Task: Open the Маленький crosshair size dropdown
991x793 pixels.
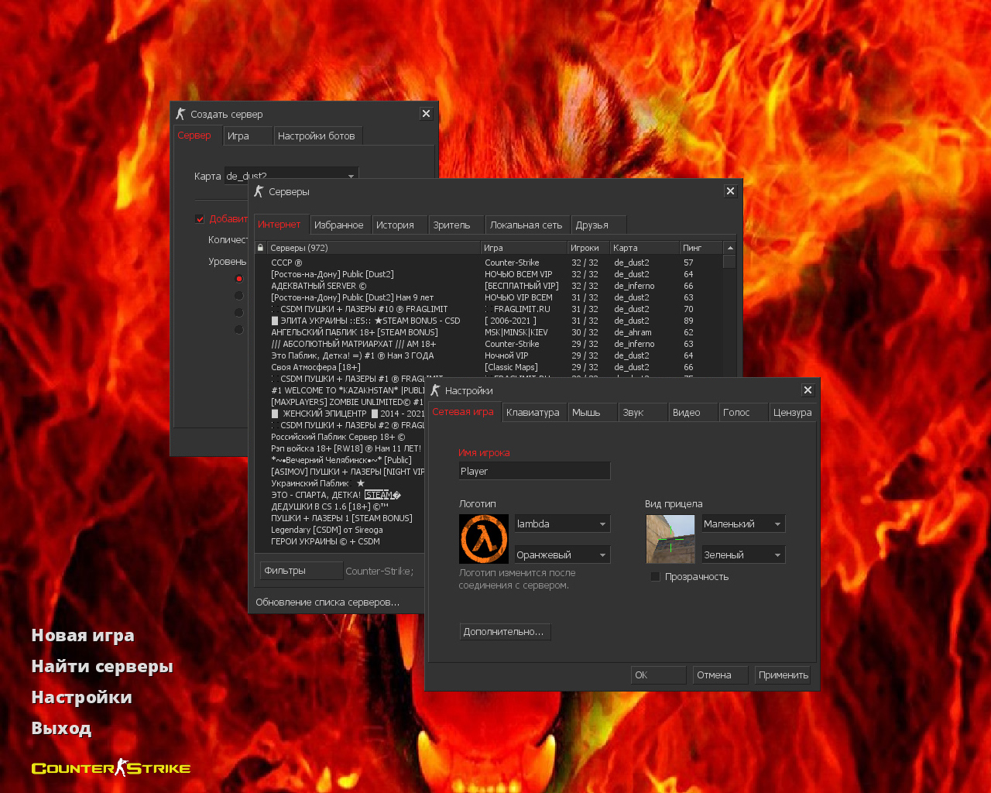Action: tap(743, 524)
